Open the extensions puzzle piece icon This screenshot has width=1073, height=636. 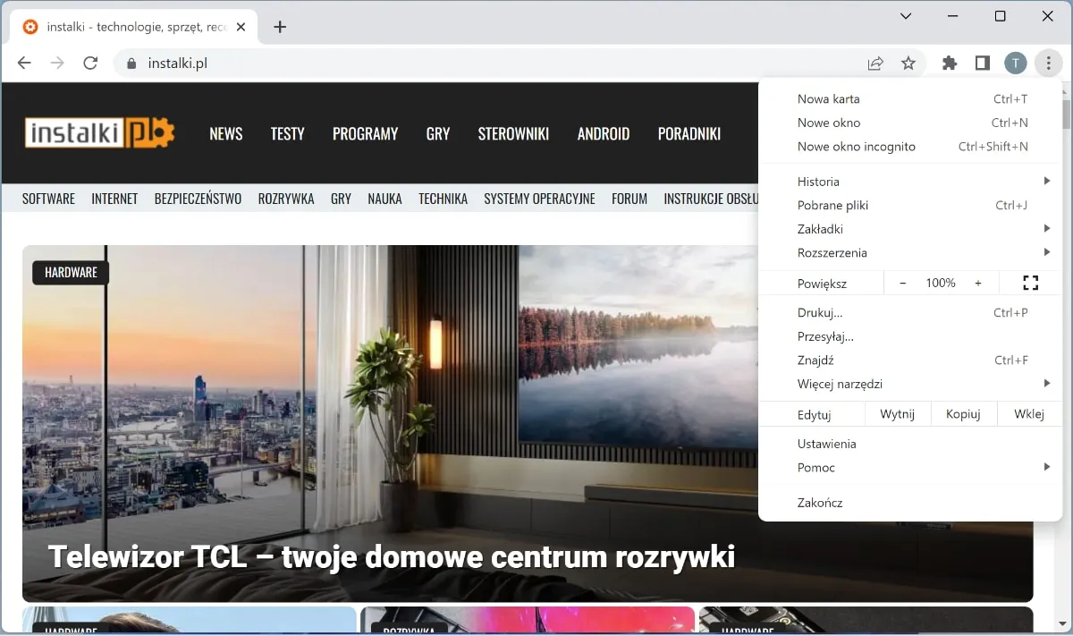point(949,63)
